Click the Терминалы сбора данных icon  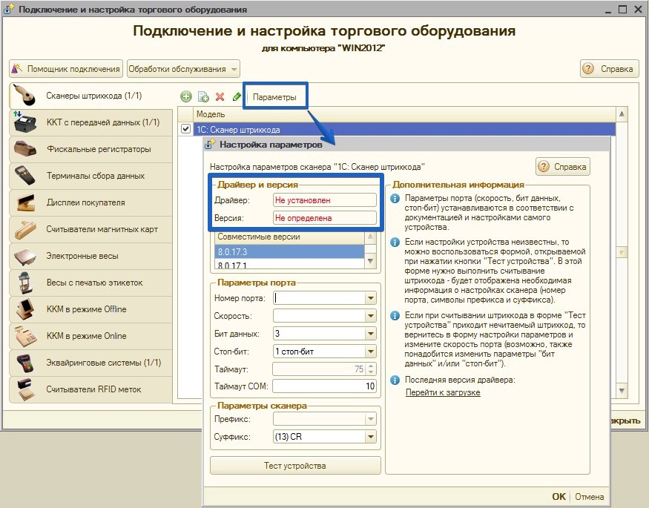pyautogui.click(x=26, y=176)
